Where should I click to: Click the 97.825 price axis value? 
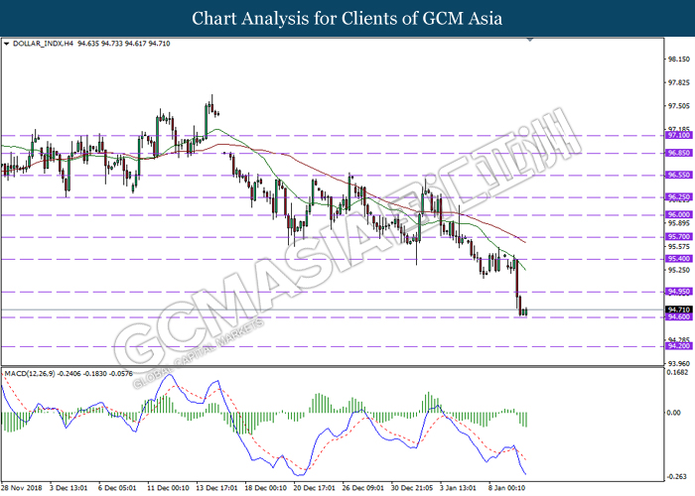[x=678, y=82]
